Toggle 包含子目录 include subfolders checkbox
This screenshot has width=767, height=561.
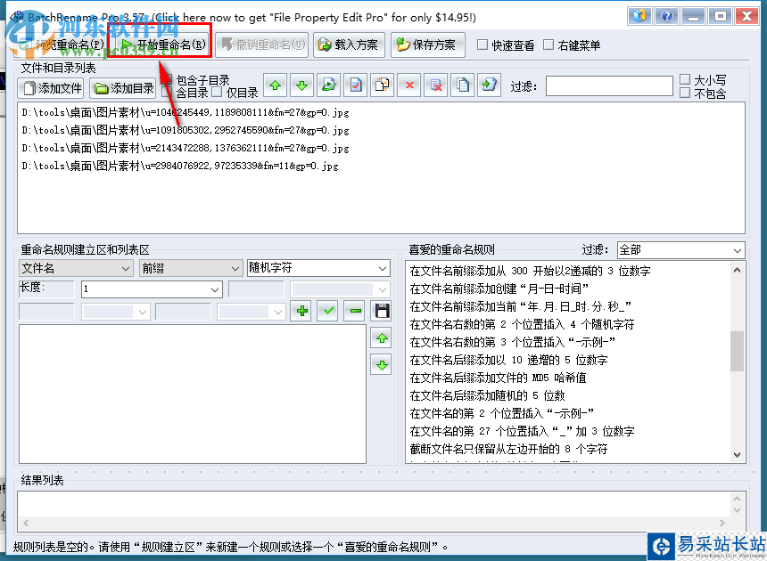point(167,79)
